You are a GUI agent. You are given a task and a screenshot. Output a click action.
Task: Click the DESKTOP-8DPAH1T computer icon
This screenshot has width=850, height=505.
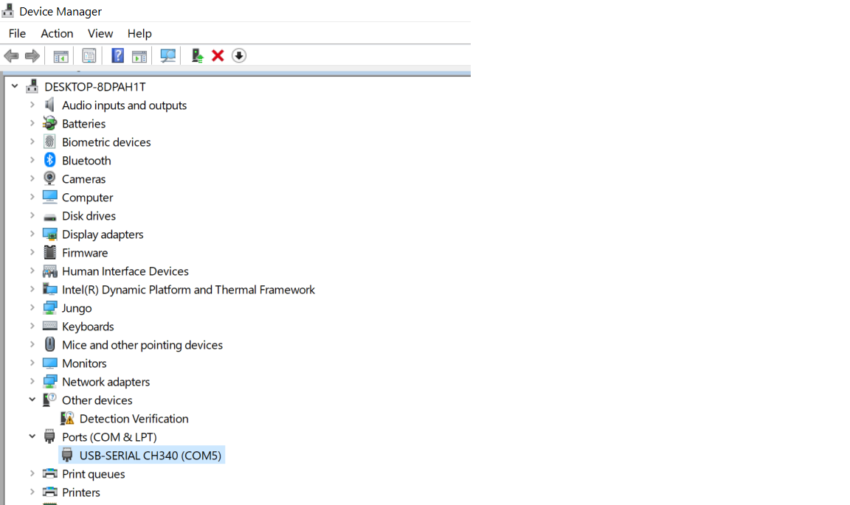pos(32,86)
